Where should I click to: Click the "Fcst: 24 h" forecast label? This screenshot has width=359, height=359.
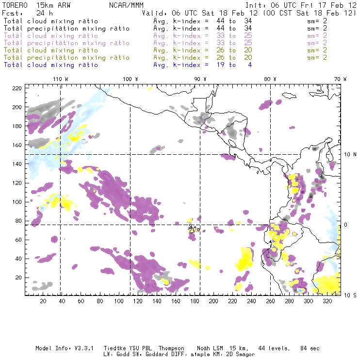(28, 13)
